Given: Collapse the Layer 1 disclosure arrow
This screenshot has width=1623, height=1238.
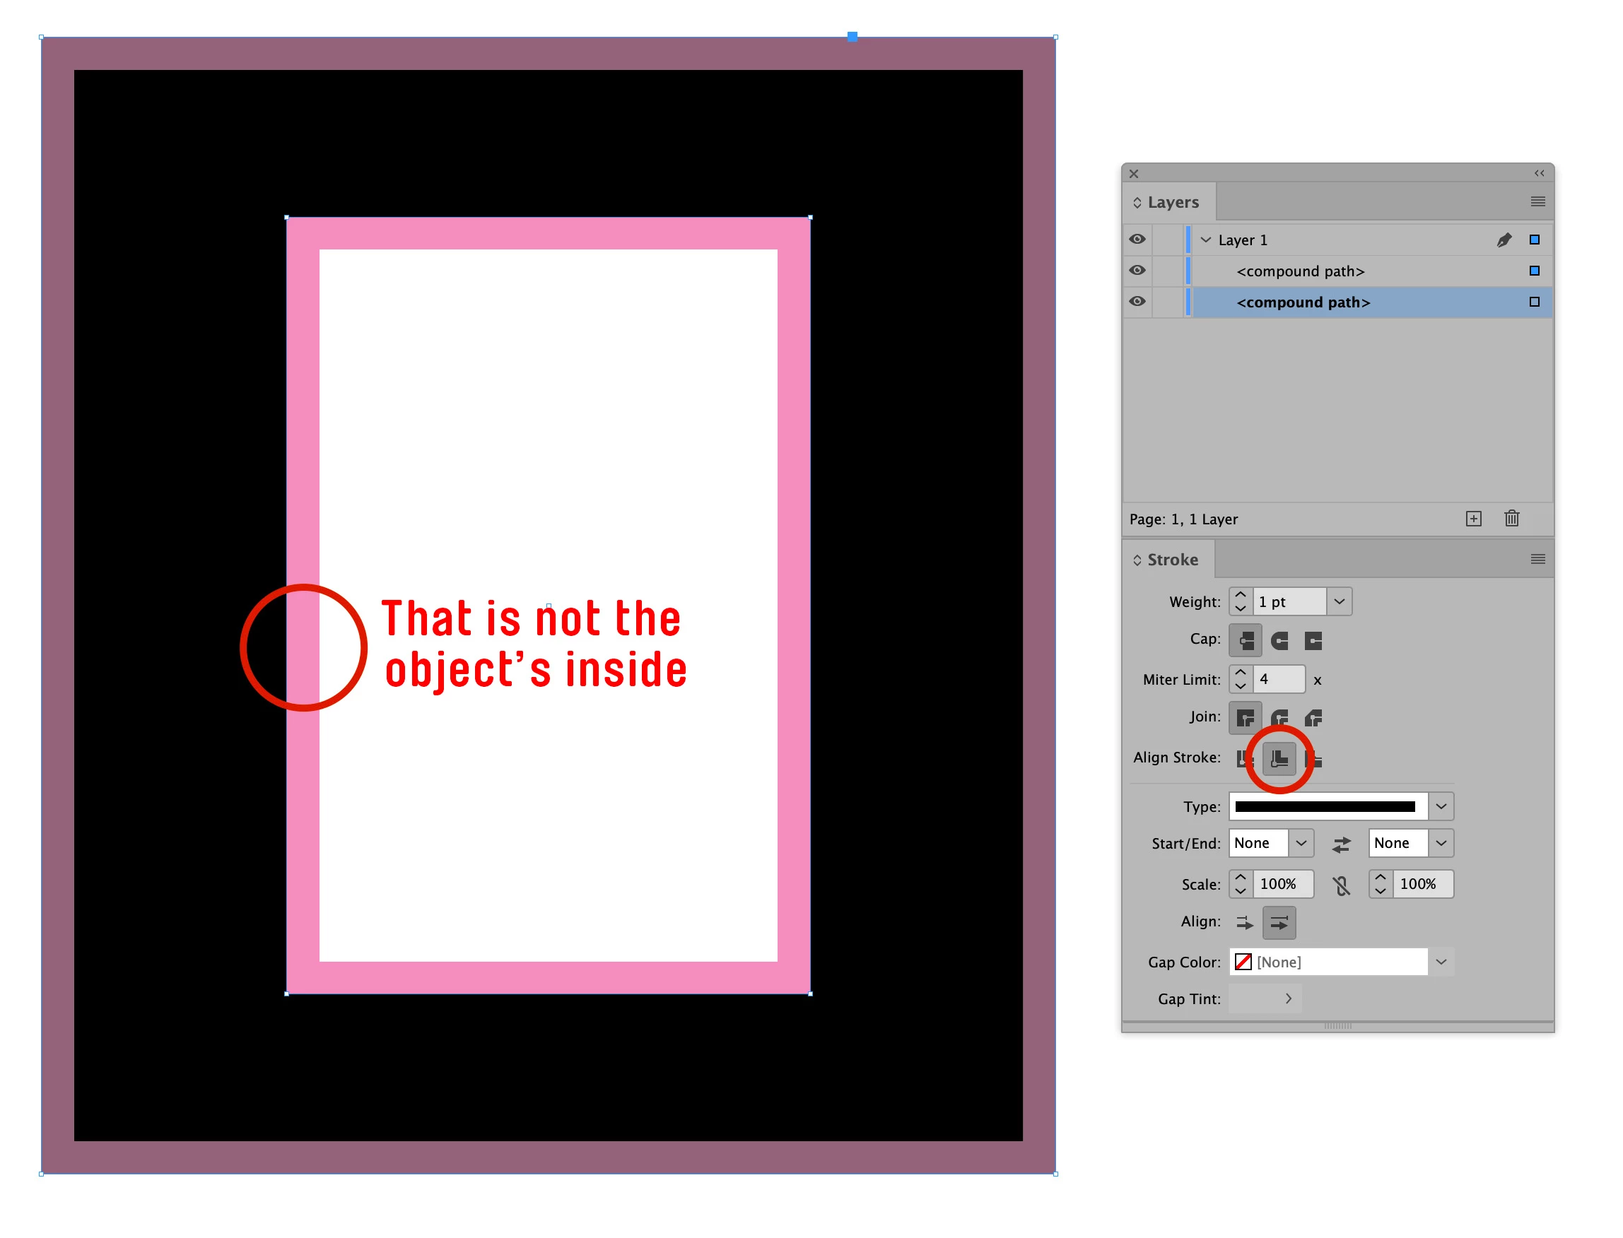Looking at the screenshot, I should tap(1206, 240).
